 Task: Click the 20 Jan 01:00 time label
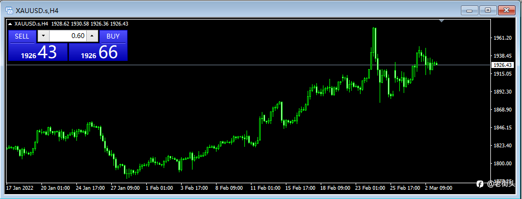56,188
